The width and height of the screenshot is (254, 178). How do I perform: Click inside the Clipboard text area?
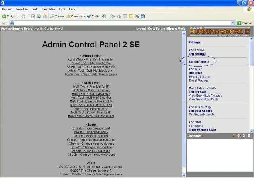(220, 155)
